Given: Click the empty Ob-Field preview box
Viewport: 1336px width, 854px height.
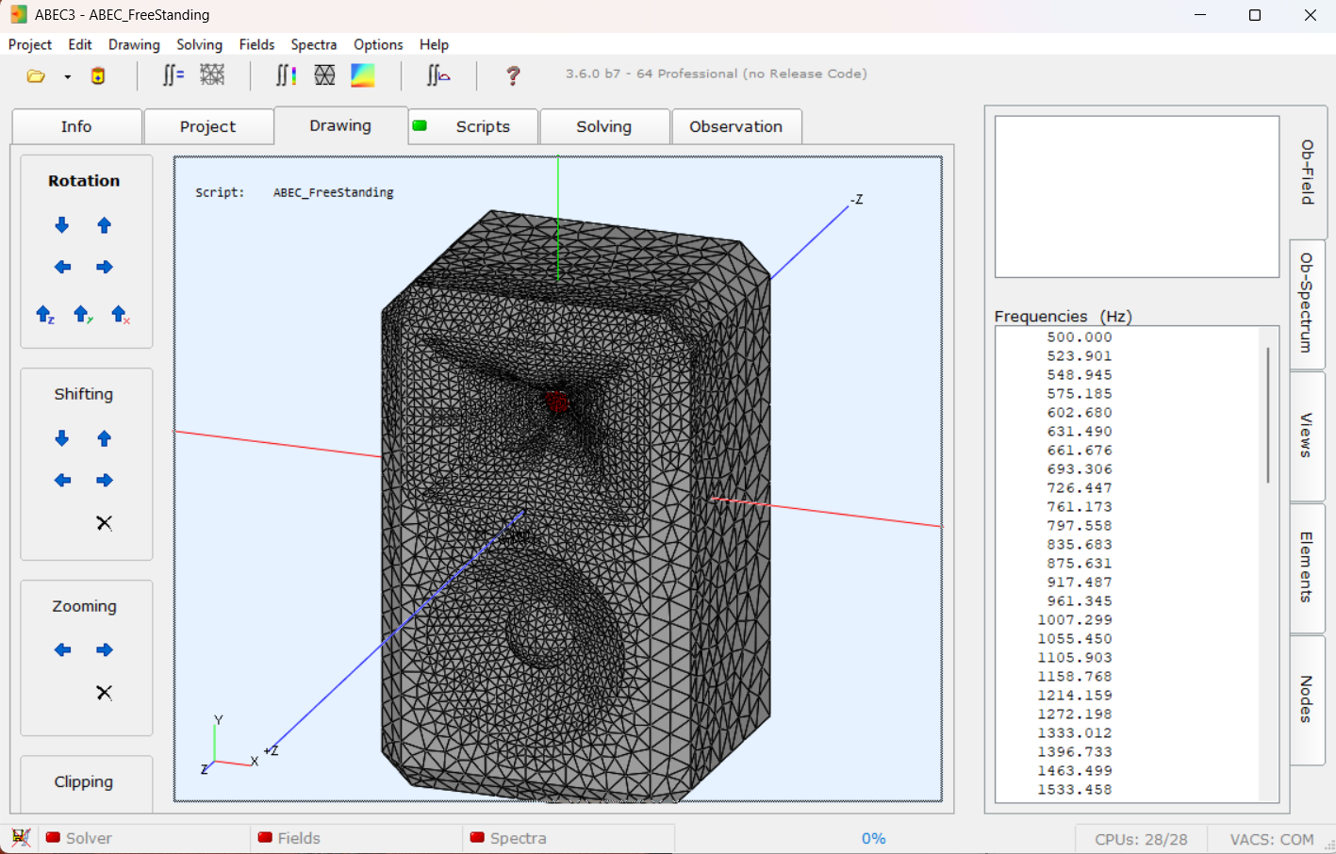Looking at the screenshot, I should 1137,197.
